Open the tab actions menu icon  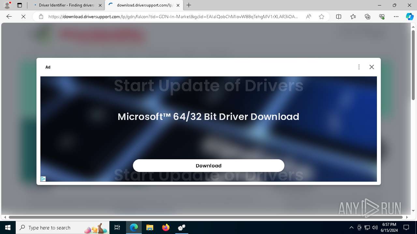click(20, 5)
